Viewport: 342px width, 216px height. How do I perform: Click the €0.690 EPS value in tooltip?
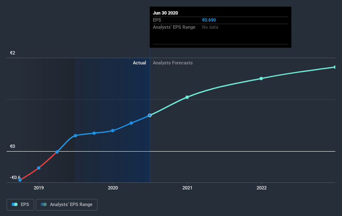tap(209, 20)
